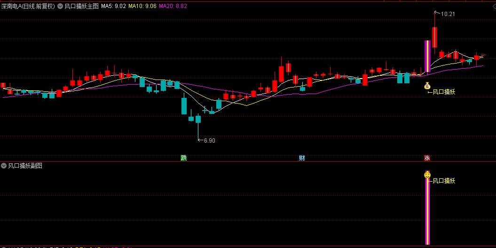This screenshot has height=248, width=496.
Task: Click the 10.21 high price label
Action: 448,14
